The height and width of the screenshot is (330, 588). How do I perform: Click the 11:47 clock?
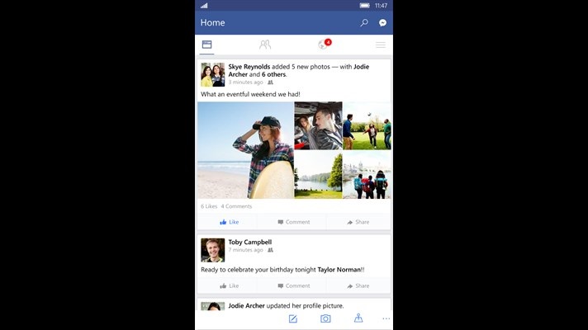point(381,6)
